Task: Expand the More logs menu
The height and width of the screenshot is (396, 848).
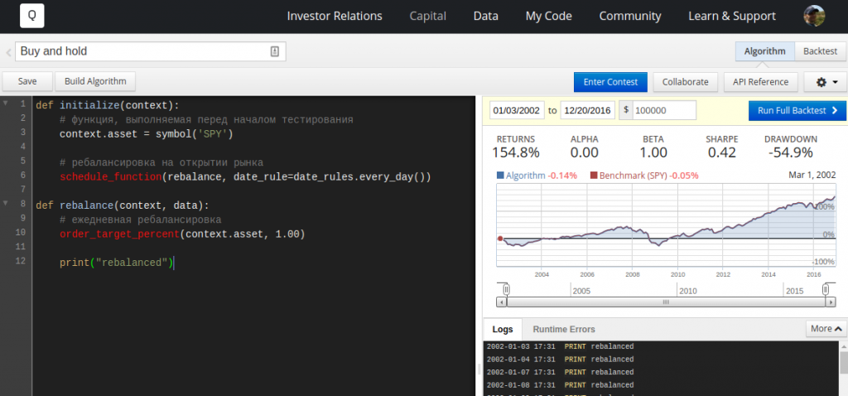Action: point(826,329)
